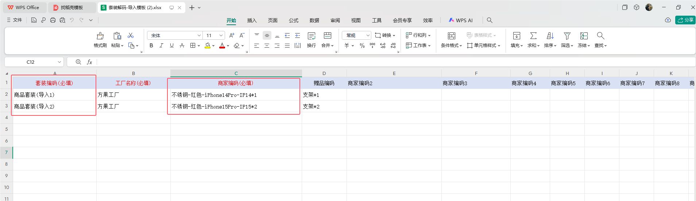Click the 条件格式 conditional formatting icon
696x201 pixels.
click(452, 36)
